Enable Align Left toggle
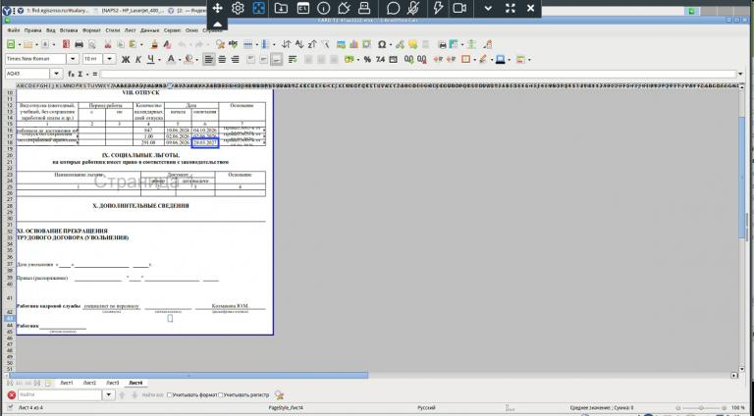Viewport: 754px width, 416px height. pyautogui.click(x=209, y=60)
